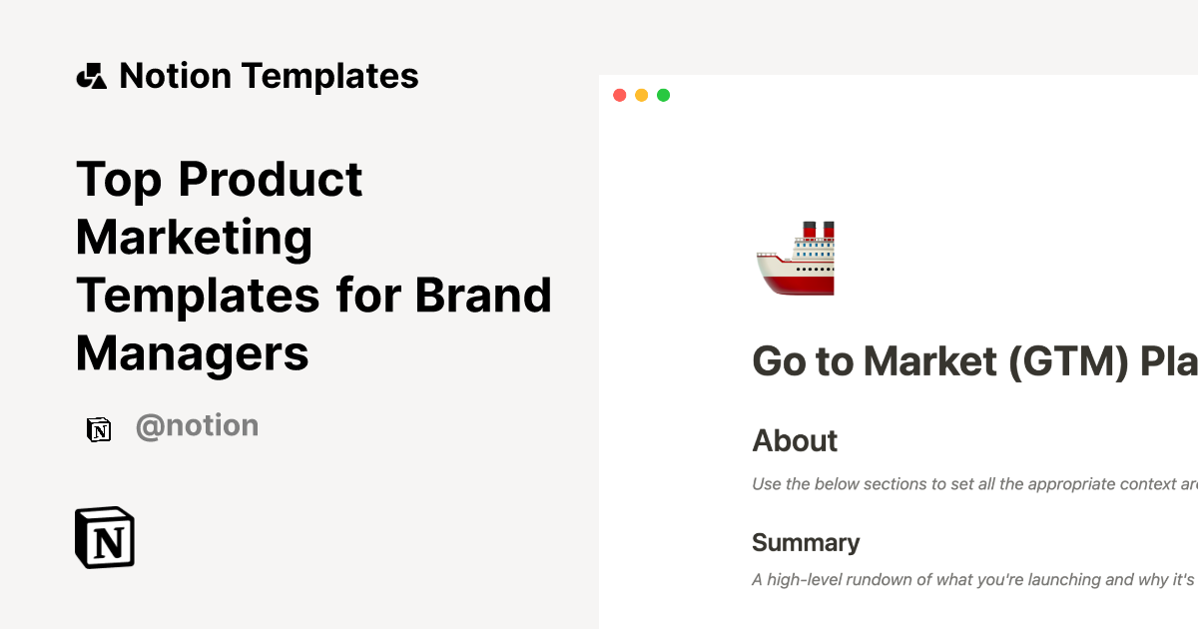
Task: Open the Notion Templates header text
Action: 269,76
